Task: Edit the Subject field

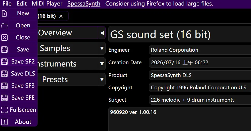Action: click(x=200, y=100)
